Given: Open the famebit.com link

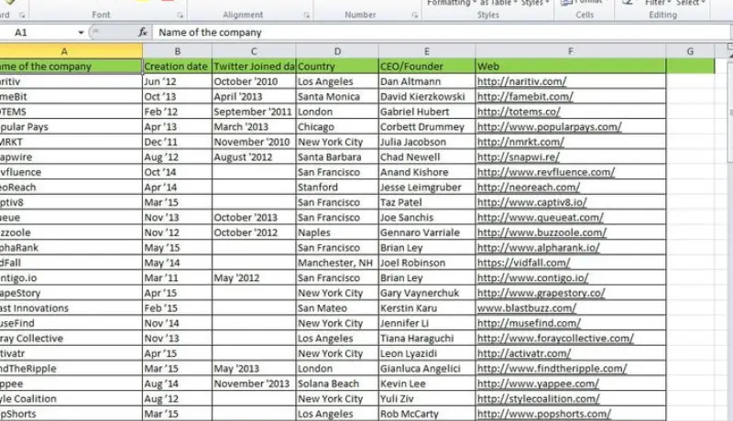Looking at the screenshot, I should pos(525,97).
